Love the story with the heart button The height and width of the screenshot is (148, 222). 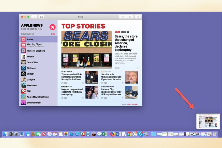[123, 17]
